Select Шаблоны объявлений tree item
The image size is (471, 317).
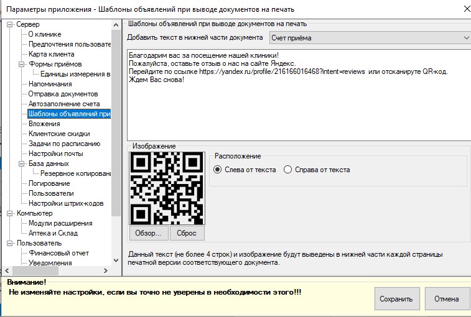click(x=69, y=114)
